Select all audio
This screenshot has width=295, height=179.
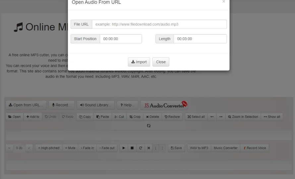196,117
